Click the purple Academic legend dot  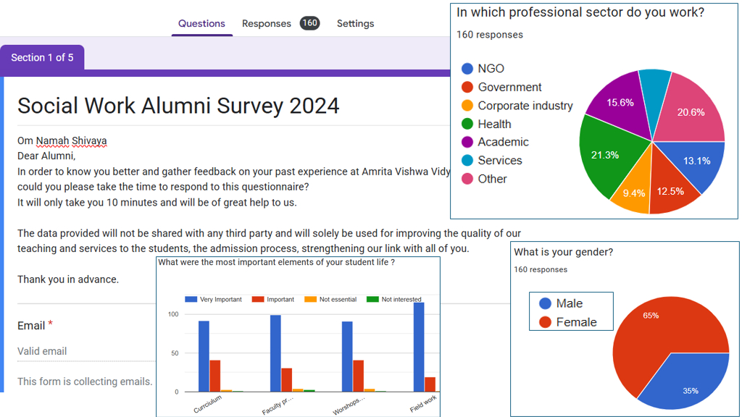466,142
